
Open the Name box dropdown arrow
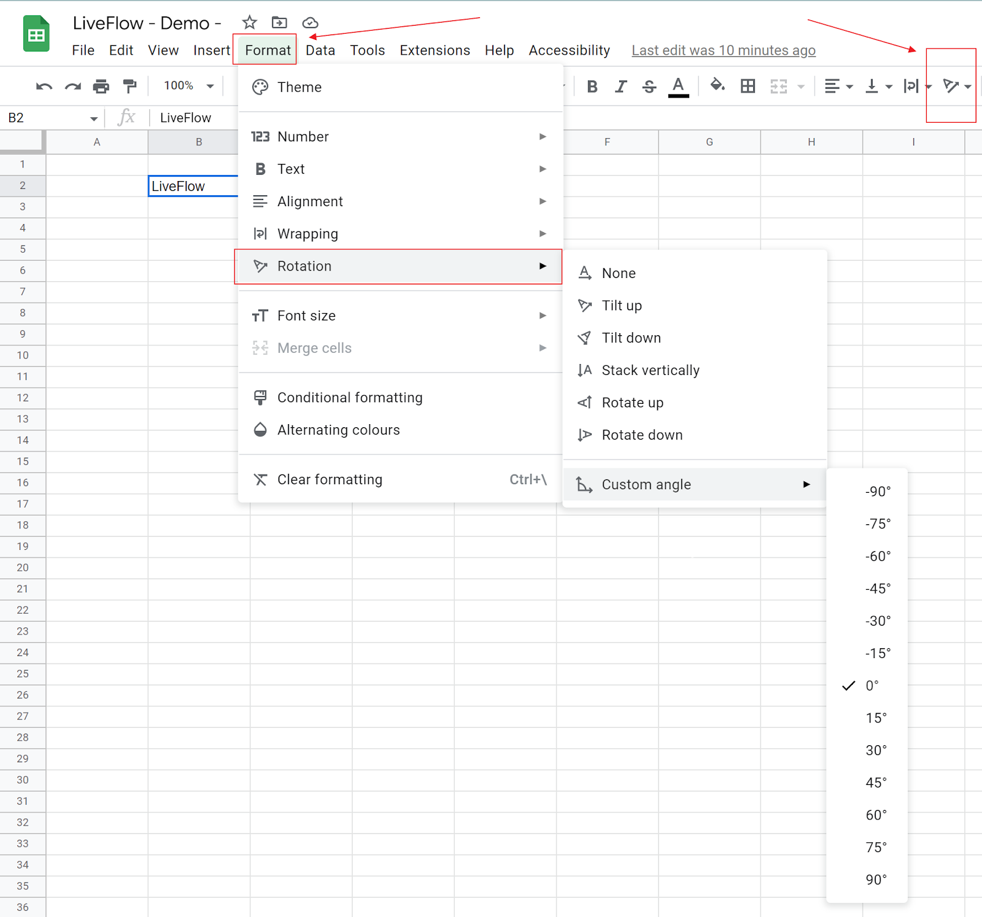93,117
